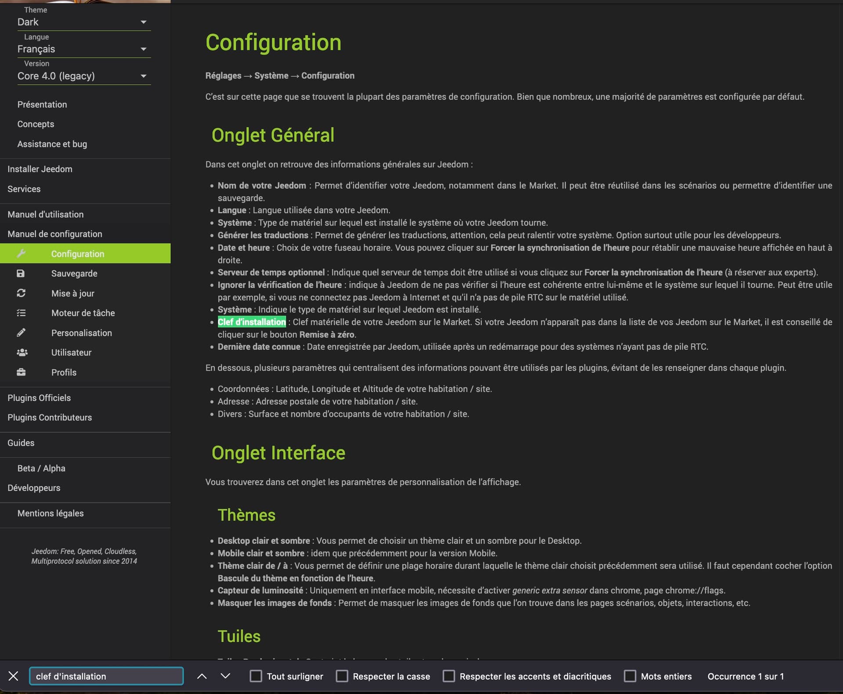Toggle the Mots entiers checkbox

(630, 676)
